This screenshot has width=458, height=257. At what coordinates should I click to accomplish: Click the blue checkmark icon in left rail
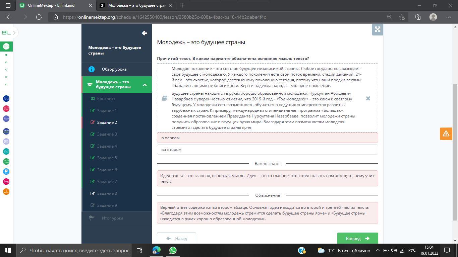point(6,171)
